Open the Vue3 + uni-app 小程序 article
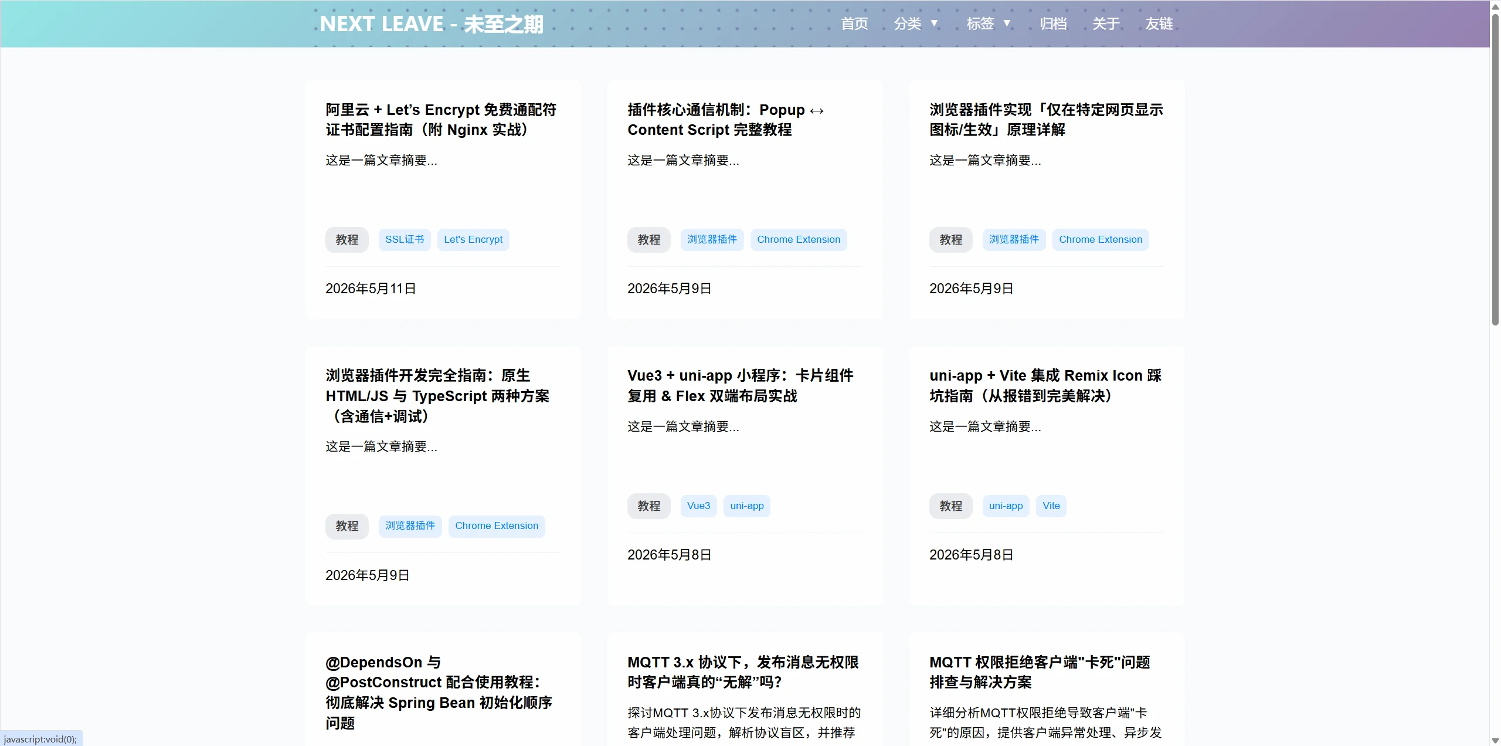 pyautogui.click(x=741, y=386)
